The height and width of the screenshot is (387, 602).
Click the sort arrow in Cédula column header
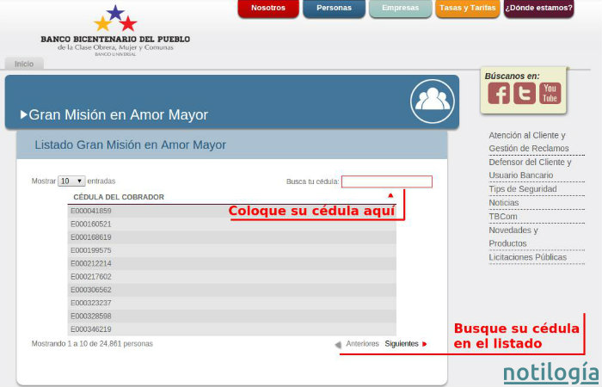tap(390, 195)
